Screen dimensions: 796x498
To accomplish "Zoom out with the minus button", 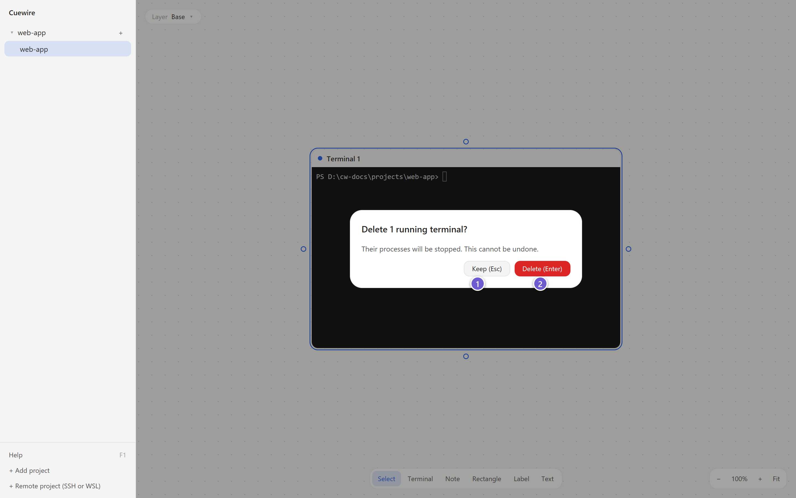I will pos(718,479).
